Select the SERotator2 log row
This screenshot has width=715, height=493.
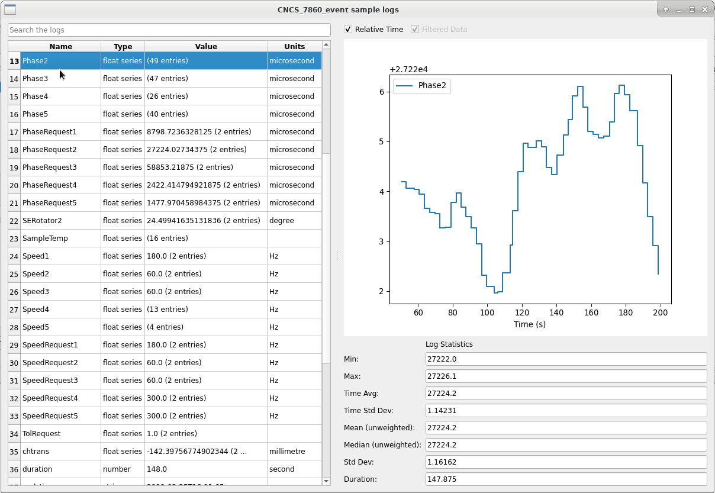point(59,220)
